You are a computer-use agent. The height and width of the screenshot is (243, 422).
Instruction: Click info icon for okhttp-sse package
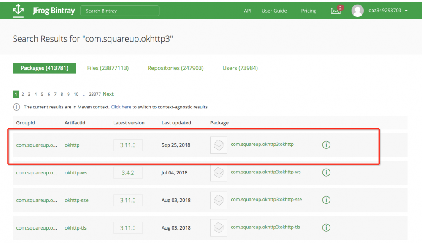click(x=326, y=200)
